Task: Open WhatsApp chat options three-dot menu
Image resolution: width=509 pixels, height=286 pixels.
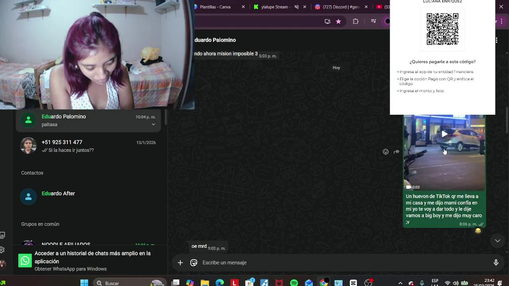Action: 496,40
